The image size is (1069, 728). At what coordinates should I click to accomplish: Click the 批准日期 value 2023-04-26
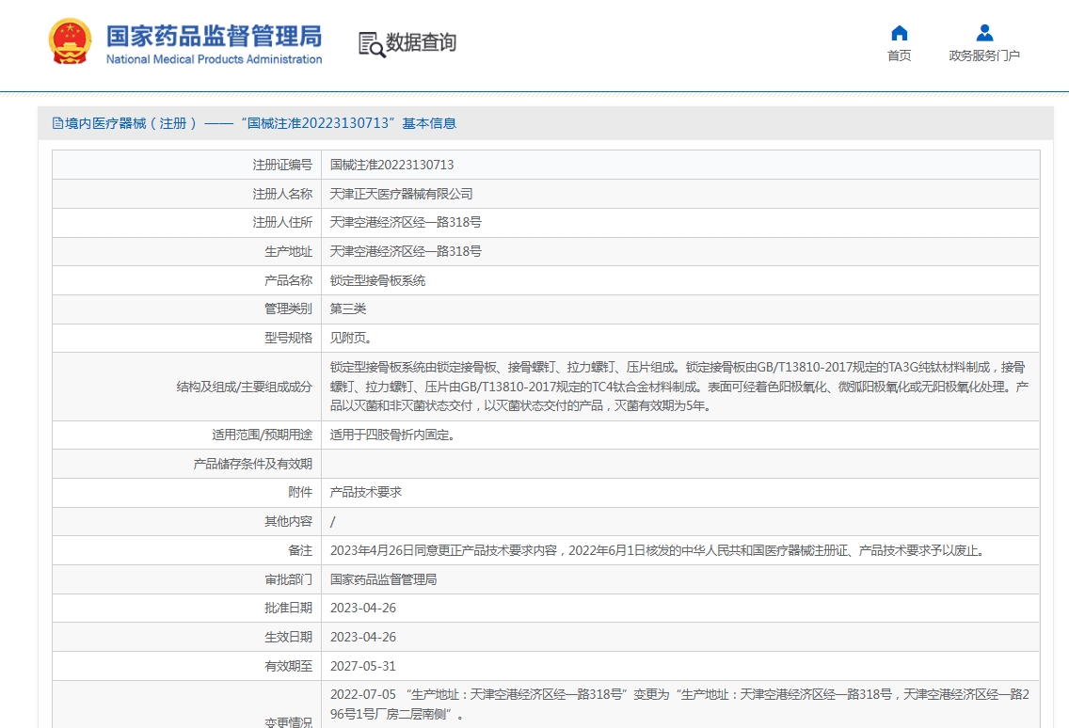pyautogui.click(x=363, y=608)
